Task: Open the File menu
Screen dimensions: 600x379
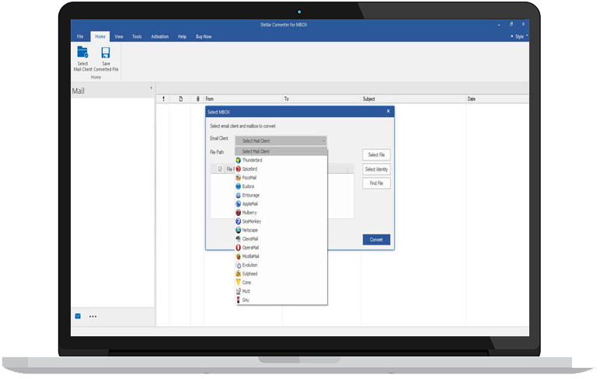Action: 80,37
